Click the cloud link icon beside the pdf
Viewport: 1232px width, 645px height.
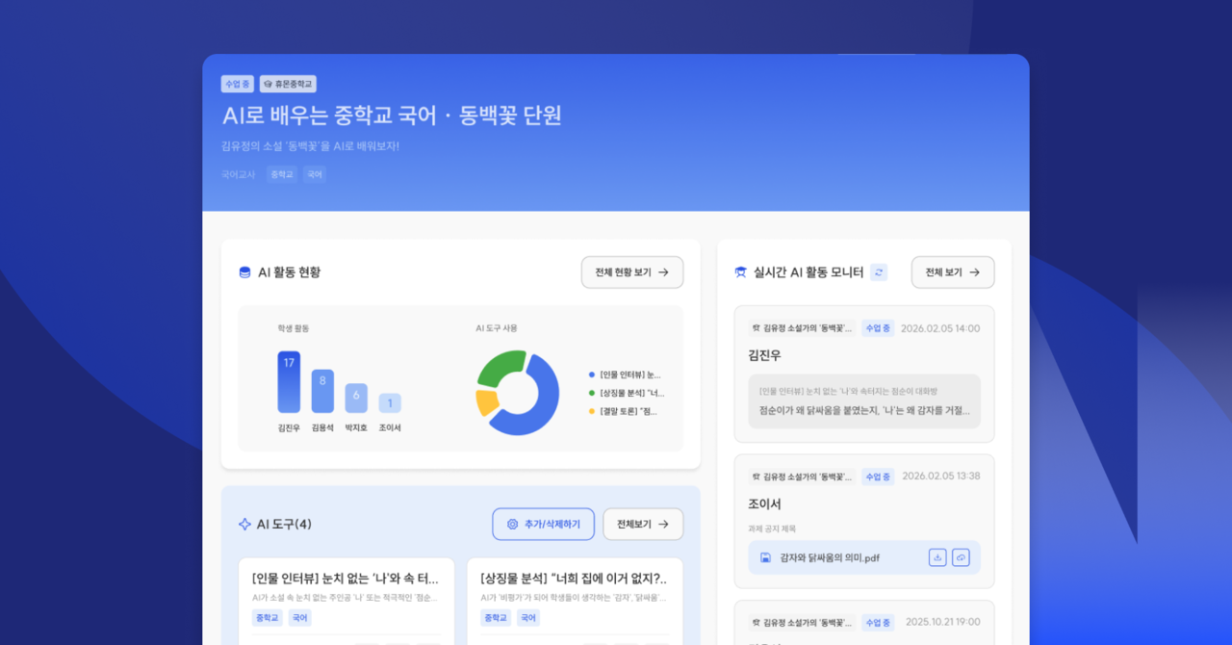961,557
